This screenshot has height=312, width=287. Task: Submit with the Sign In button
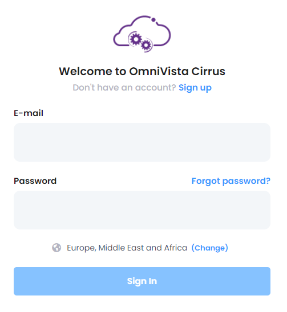click(142, 281)
